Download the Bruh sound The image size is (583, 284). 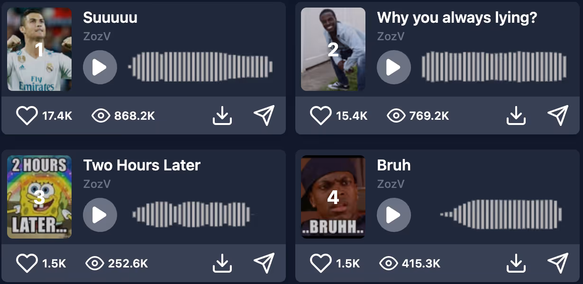click(516, 263)
